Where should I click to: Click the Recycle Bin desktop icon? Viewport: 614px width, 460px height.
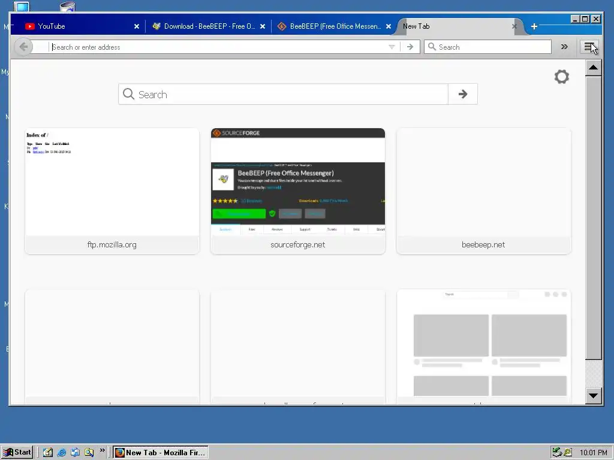tap(67, 6)
